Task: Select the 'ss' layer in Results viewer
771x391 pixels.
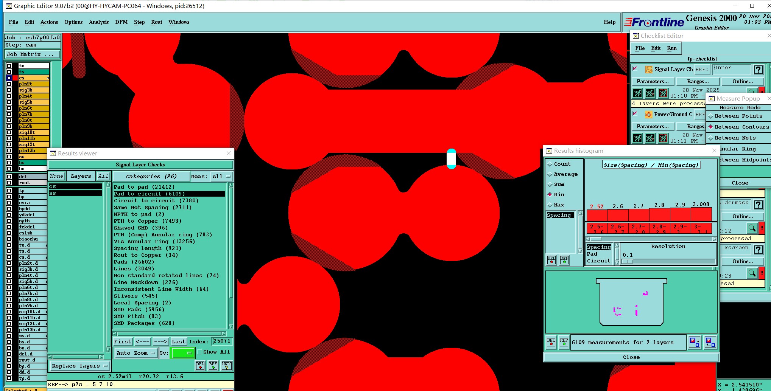Action: pyautogui.click(x=76, y=193)
